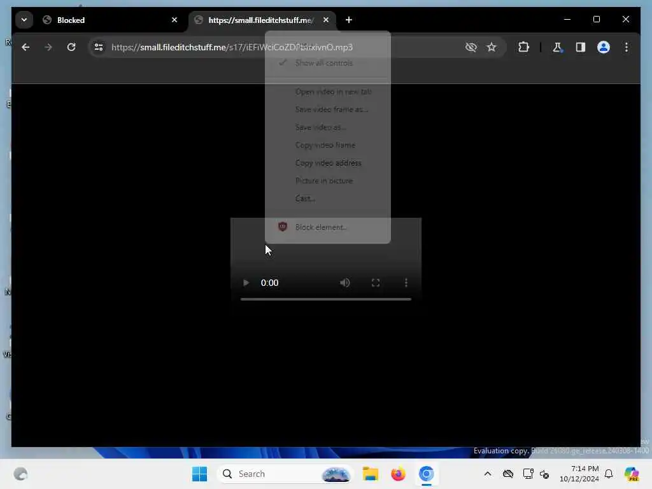Show hidden tray icons chevron
The image size is (652, 489).
[488, 474]
